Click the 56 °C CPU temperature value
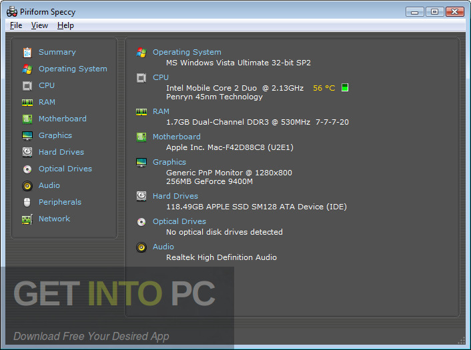This screenshot has height=350, width=471. pyautogui.click(x=324, y=88)
